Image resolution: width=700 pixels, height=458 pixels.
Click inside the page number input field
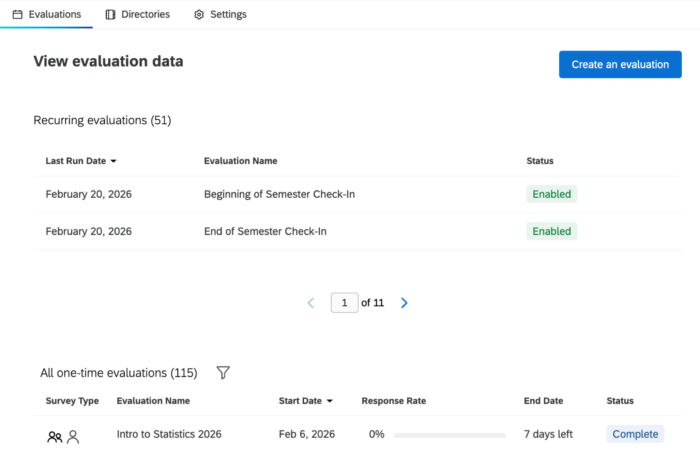point(344,303)
